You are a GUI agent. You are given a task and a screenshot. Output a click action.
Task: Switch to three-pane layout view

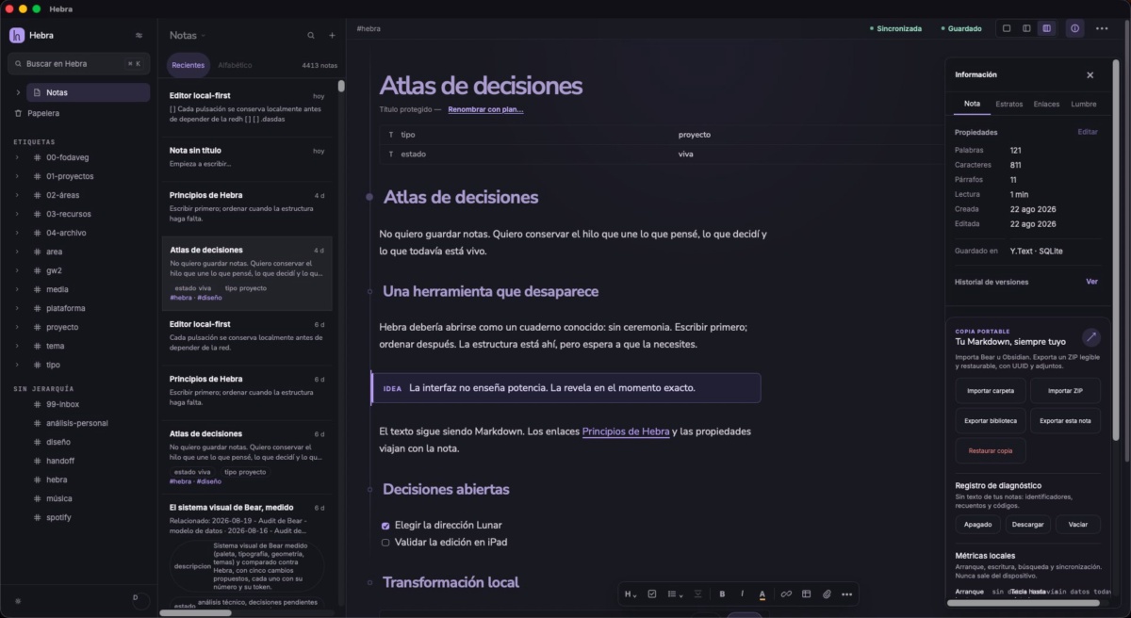1046,28
